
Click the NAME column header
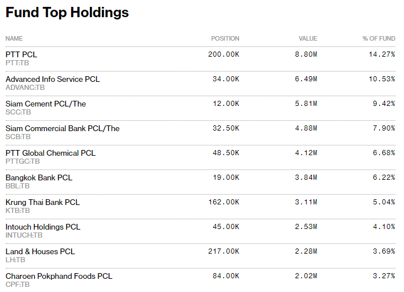point(14,38)
